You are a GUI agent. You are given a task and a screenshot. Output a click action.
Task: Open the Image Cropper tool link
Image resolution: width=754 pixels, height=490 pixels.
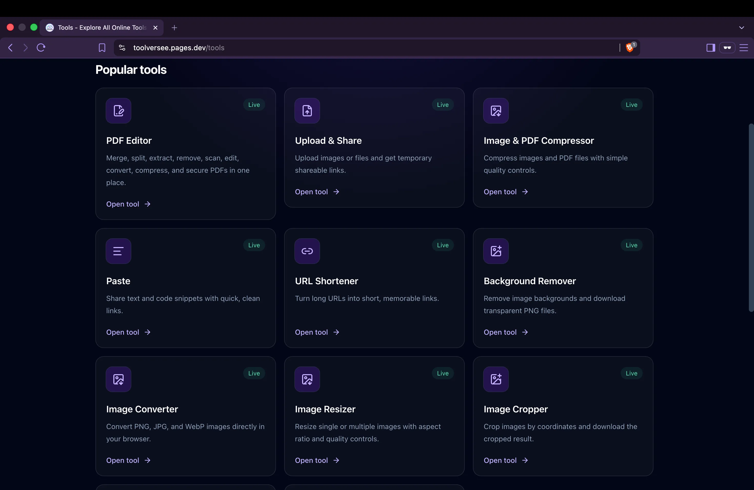[506, 461]
